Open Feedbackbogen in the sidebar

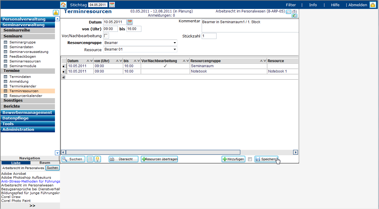point(23,56)
